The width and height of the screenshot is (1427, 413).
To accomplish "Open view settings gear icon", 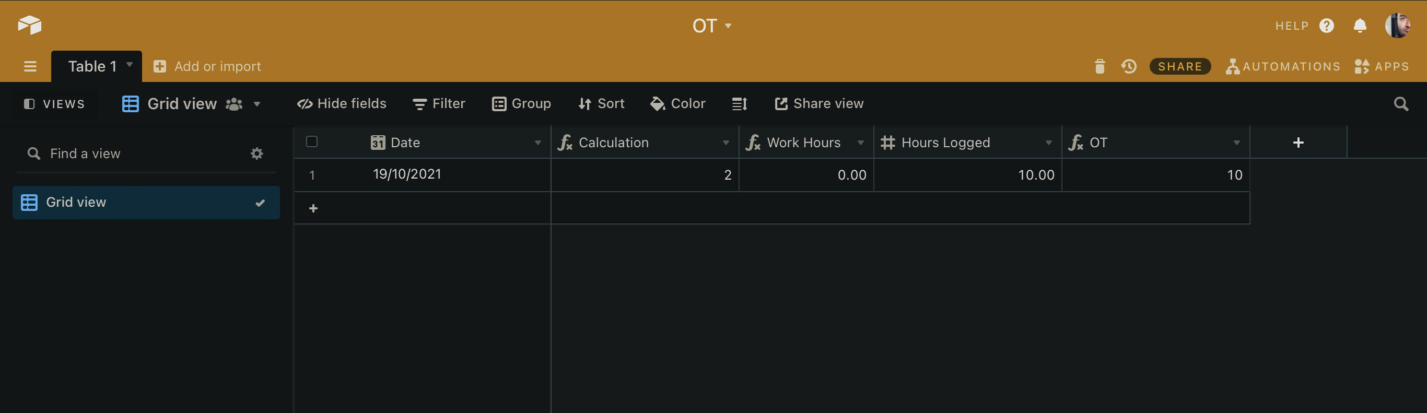I will 256,154.
